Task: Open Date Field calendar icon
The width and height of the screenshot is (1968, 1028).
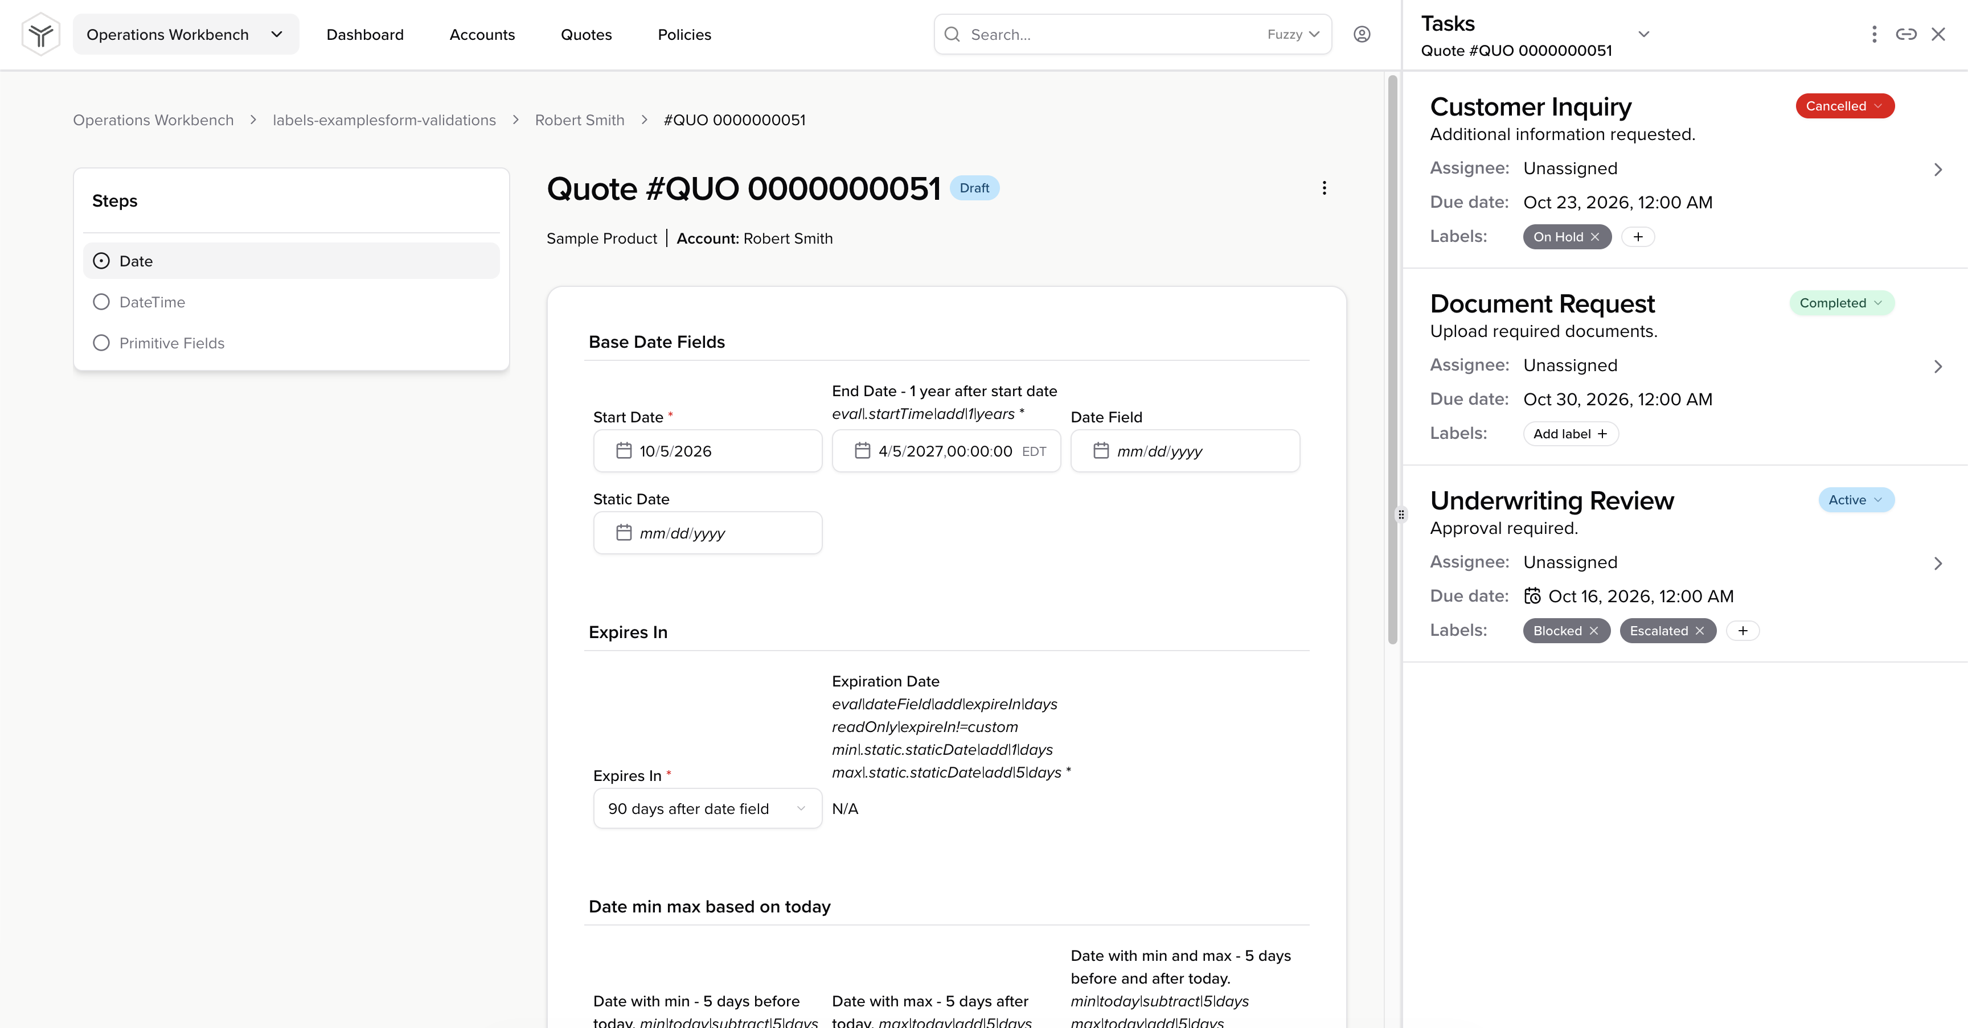Action: coord(1101,451)
